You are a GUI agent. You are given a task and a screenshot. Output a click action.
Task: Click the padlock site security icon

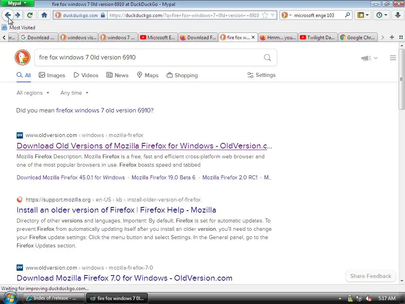click(x=102, y=15)
